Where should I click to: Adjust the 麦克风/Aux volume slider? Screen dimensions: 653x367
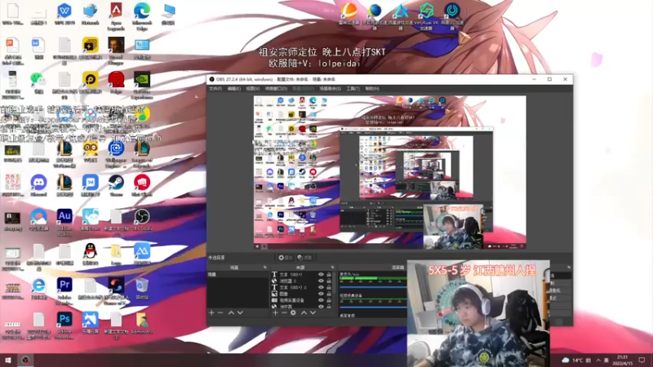pyautogui.click(x=373, y=287)
